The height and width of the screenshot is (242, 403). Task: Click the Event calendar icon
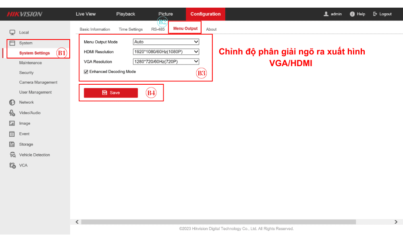[12, 134]
